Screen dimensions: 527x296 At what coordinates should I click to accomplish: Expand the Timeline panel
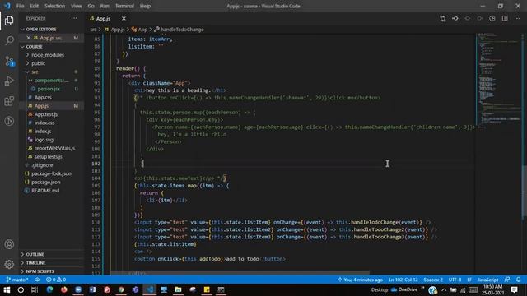point(51,263)
